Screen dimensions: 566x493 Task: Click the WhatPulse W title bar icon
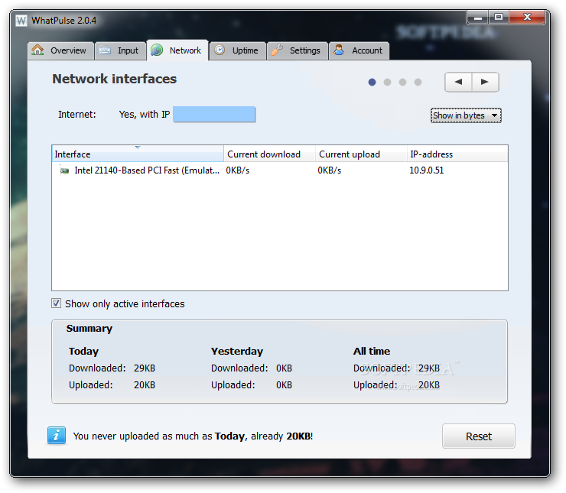21,21
